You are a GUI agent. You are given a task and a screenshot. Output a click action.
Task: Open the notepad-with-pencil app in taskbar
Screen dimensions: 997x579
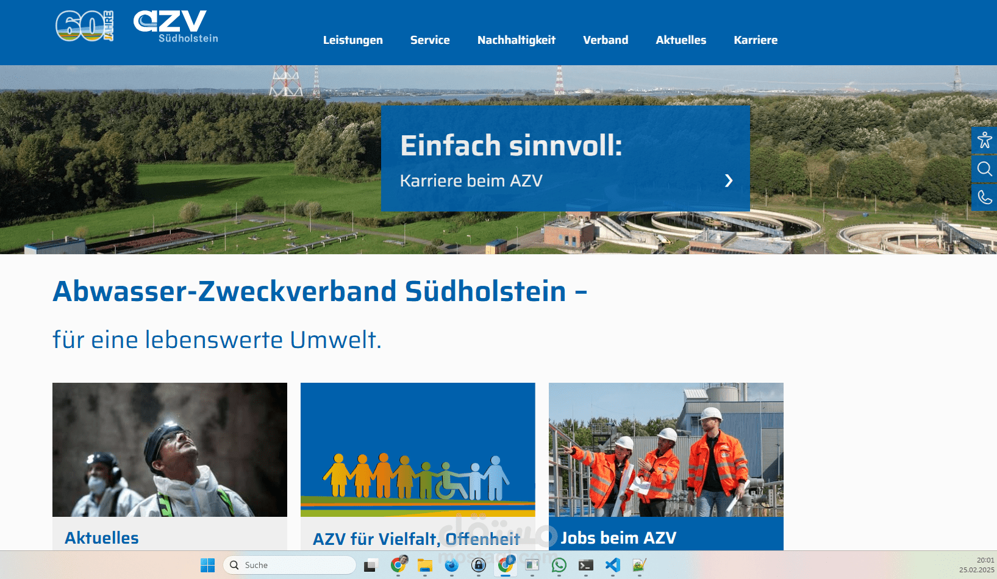tap(639, 566)
